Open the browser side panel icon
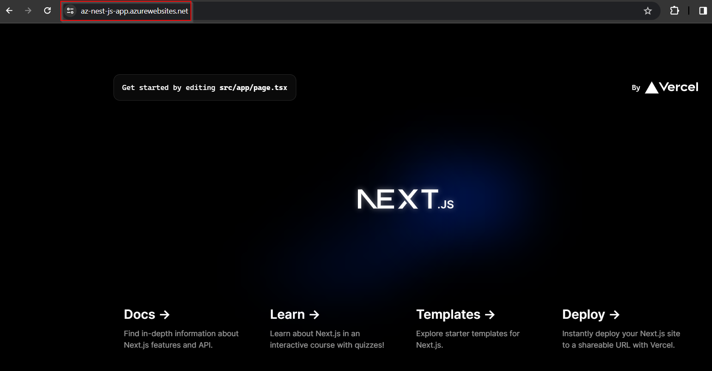 (703, 11)
